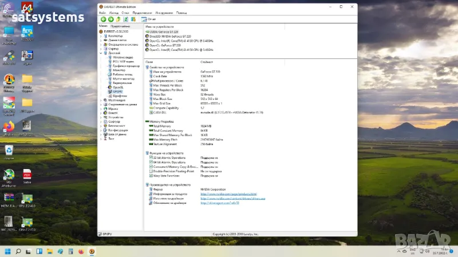Viewport: 458px width, 257px height.
Task: Open the File menu
Action: point(102,12)
